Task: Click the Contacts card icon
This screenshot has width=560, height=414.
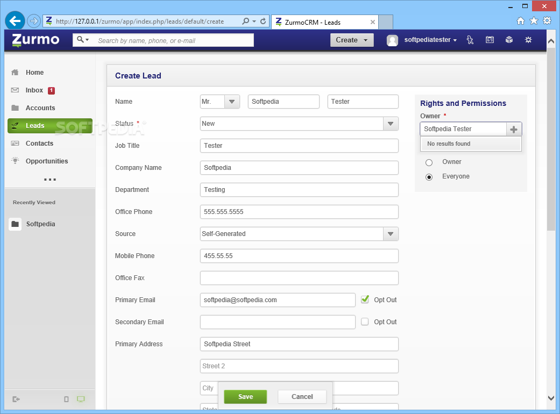Action: pos(15,143)
